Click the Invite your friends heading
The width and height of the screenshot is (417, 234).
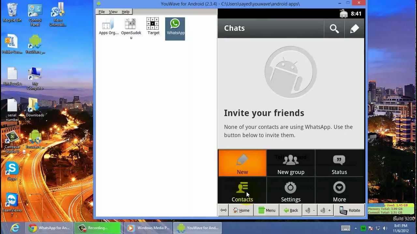264,113
